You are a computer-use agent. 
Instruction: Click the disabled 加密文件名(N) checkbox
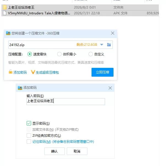tap(29, 129)
